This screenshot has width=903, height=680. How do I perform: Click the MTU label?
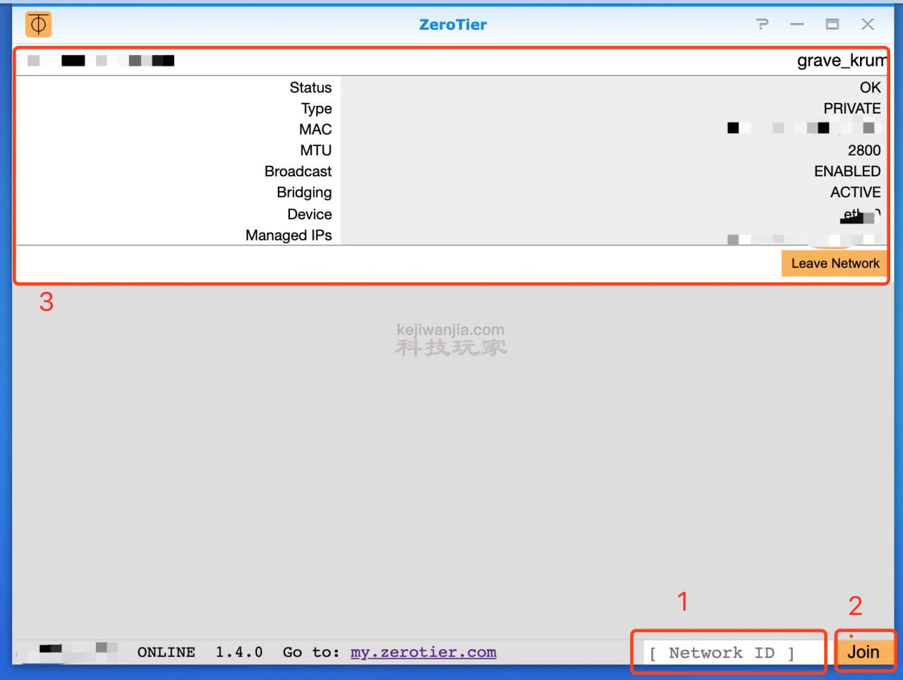tap(315, 150)
